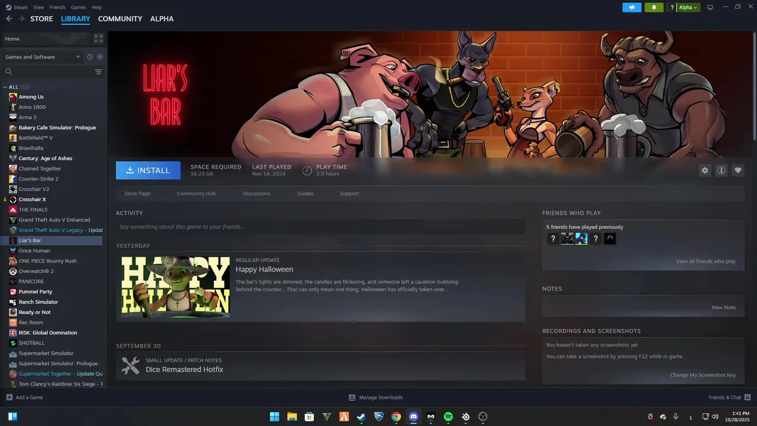Open the Games menu
Image resolution: width=757 pixels, height=426 pixels.
78,8
